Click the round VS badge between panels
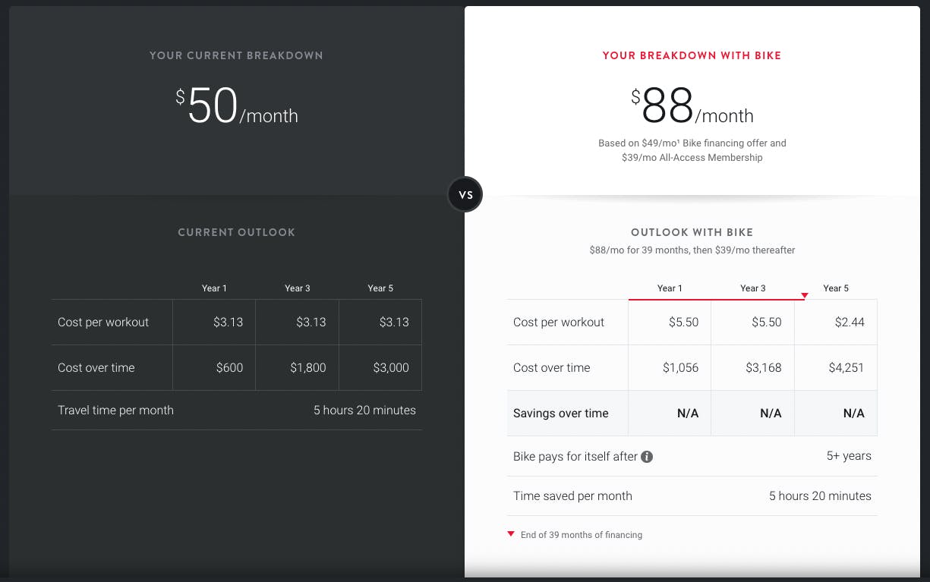Screen dimensions: 930x582 point(465,195)
